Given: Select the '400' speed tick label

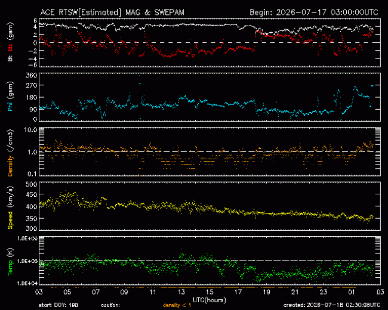Looking at the screenshot, I should tap(32, 206).
